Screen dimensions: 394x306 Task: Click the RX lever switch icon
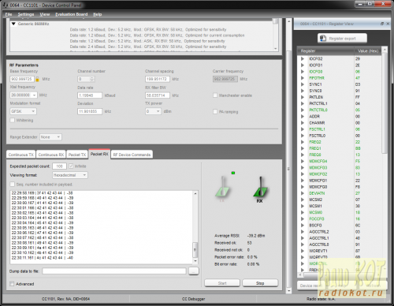coord(260,188)
